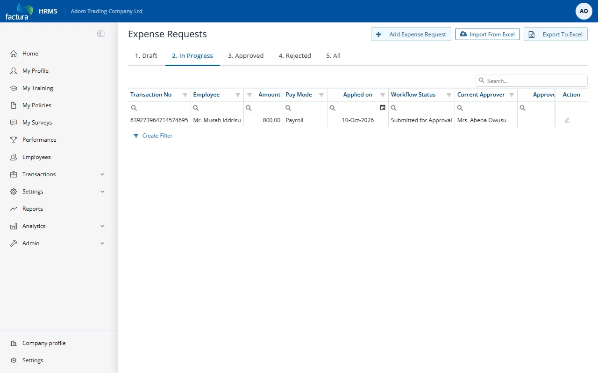
Task: Click the bottom Settings gear icon
Action: [14, 360]
